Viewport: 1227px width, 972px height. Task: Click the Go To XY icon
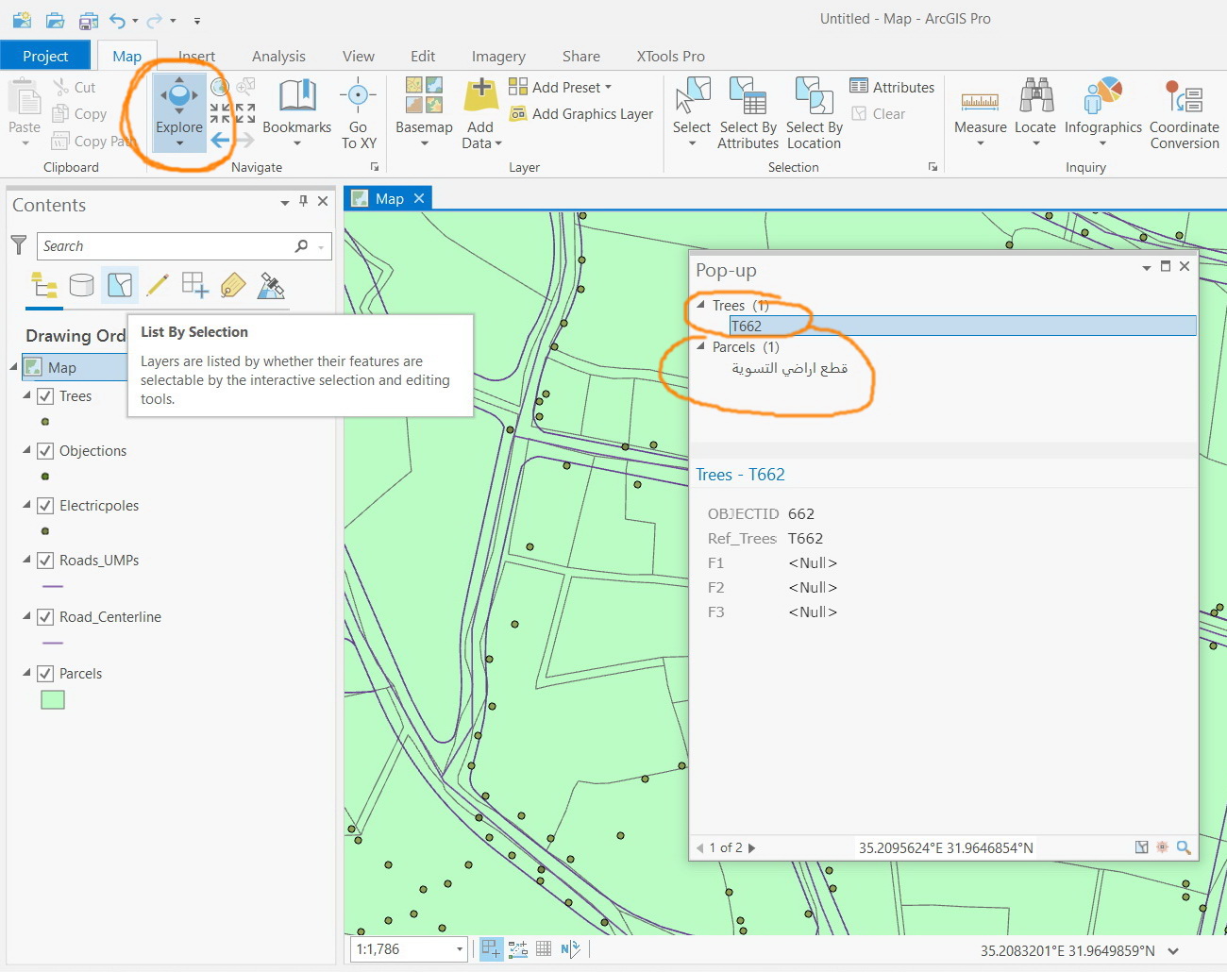(x=358, y=96)
